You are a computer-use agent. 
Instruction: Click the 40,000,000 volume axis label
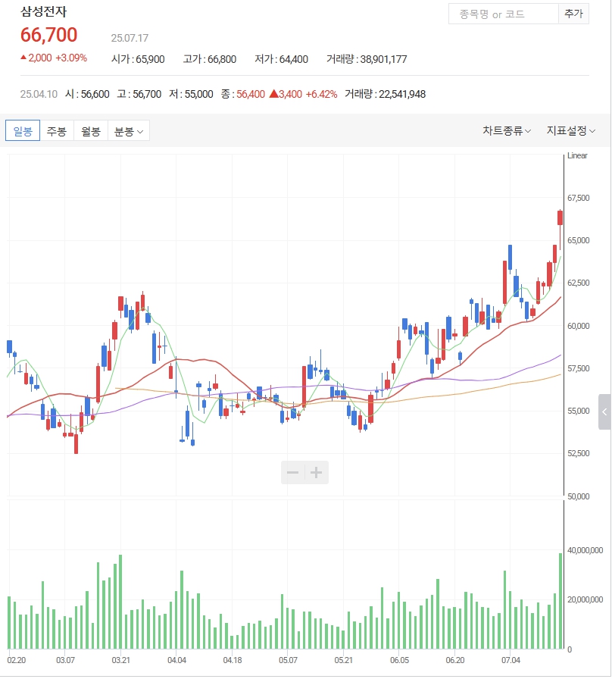tap(585, 550)
